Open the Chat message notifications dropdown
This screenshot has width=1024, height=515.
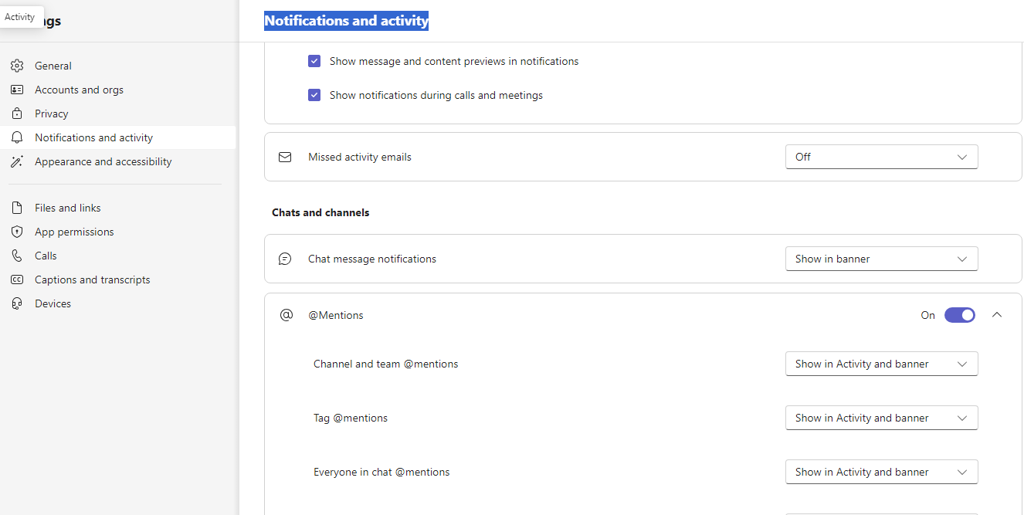[881, 259]
